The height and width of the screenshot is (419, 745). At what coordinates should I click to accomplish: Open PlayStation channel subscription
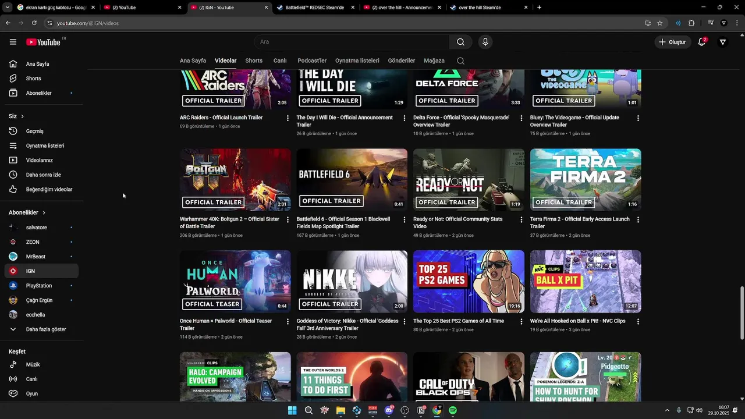41,286
